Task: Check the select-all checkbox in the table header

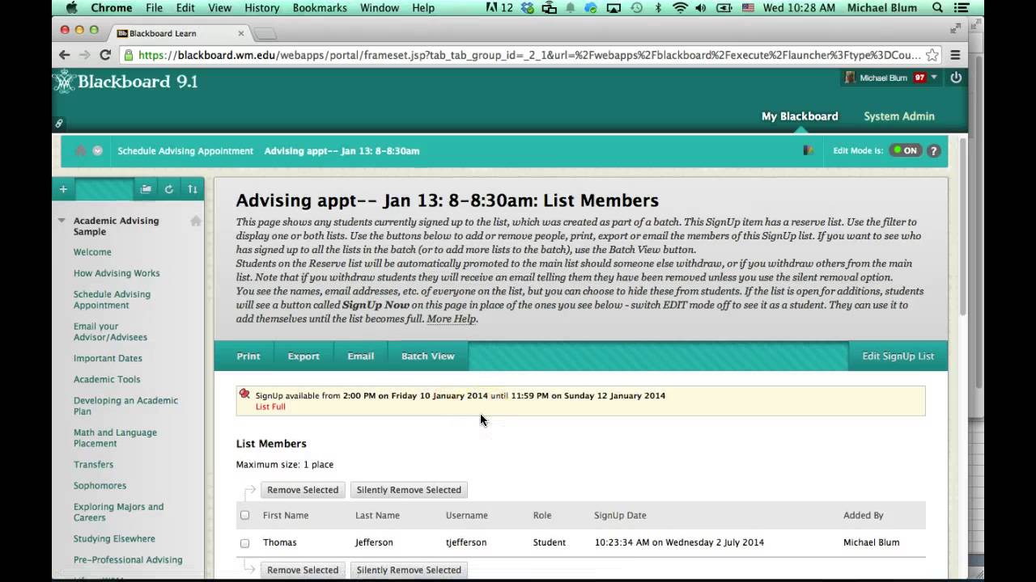Action: coord(244,515)
